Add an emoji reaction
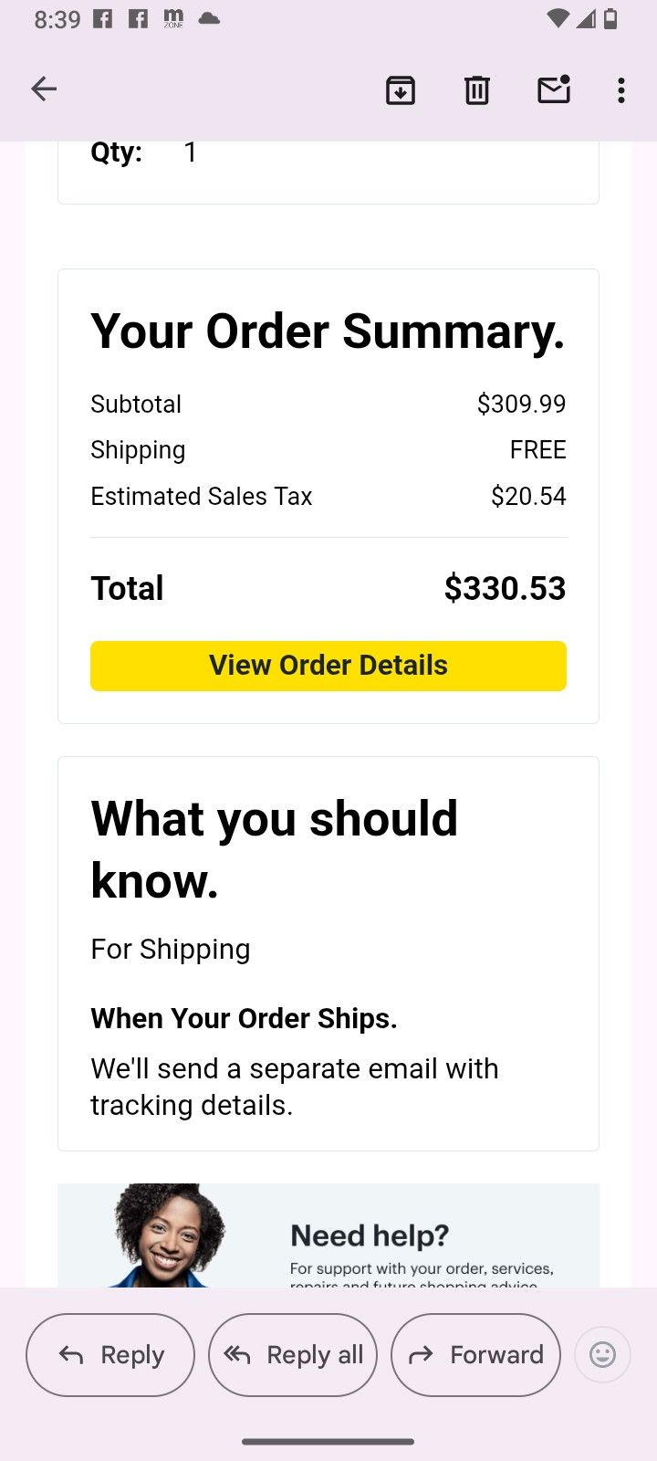Viewport: 657px width, 1461px height. (602, 1354)
